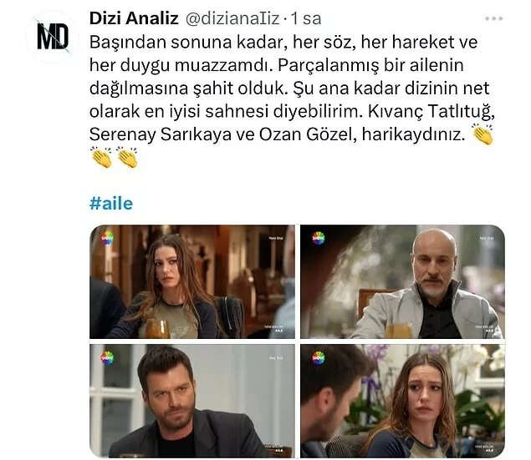This screenshot has height=460, width=531.
Task: Click the Dizi Analiz display name
Action: point(134,18)
